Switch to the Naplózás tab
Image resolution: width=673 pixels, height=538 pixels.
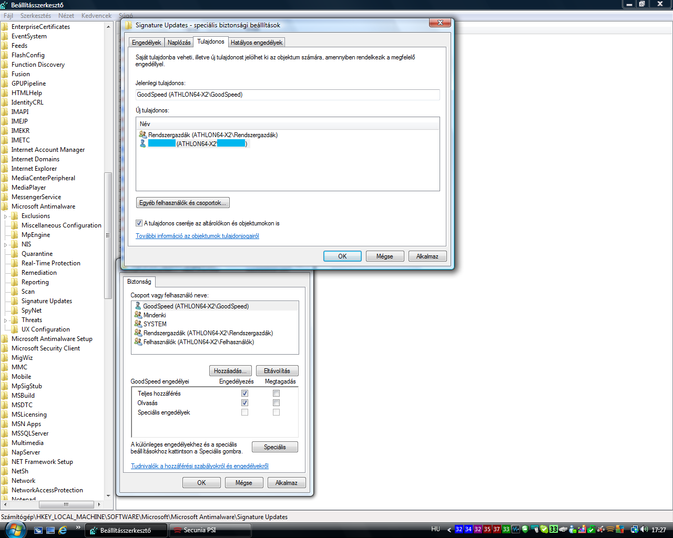(x=179, y=43)
